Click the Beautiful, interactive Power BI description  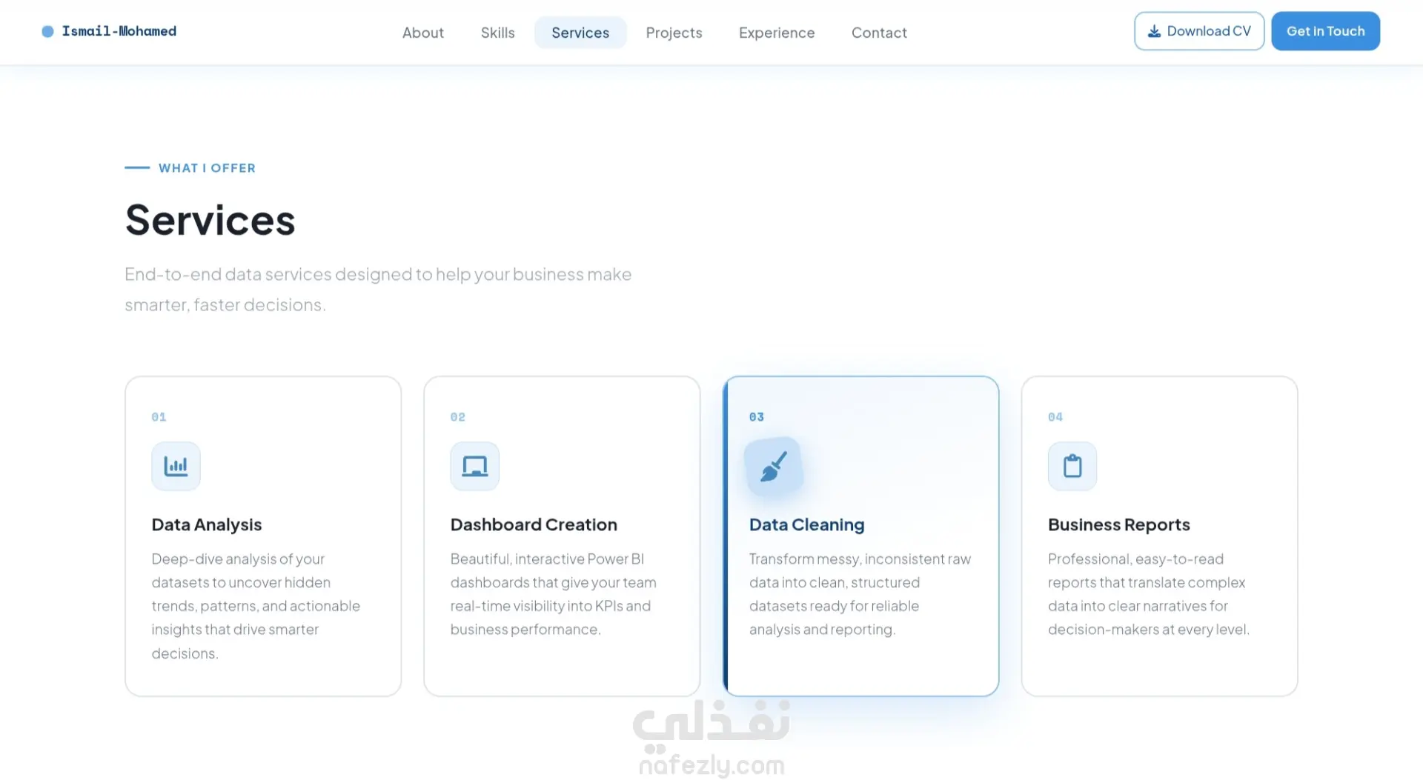[553, 594]
